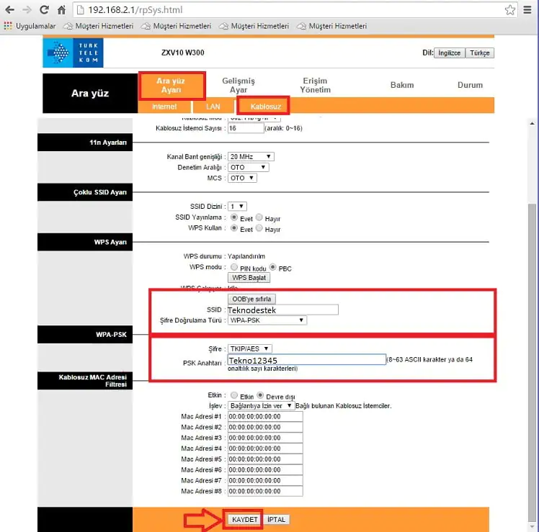Open the İşlev Bağlantıya İzin ver dropdown
Viewport: 539px width, 532px height.
pos(262,406)
